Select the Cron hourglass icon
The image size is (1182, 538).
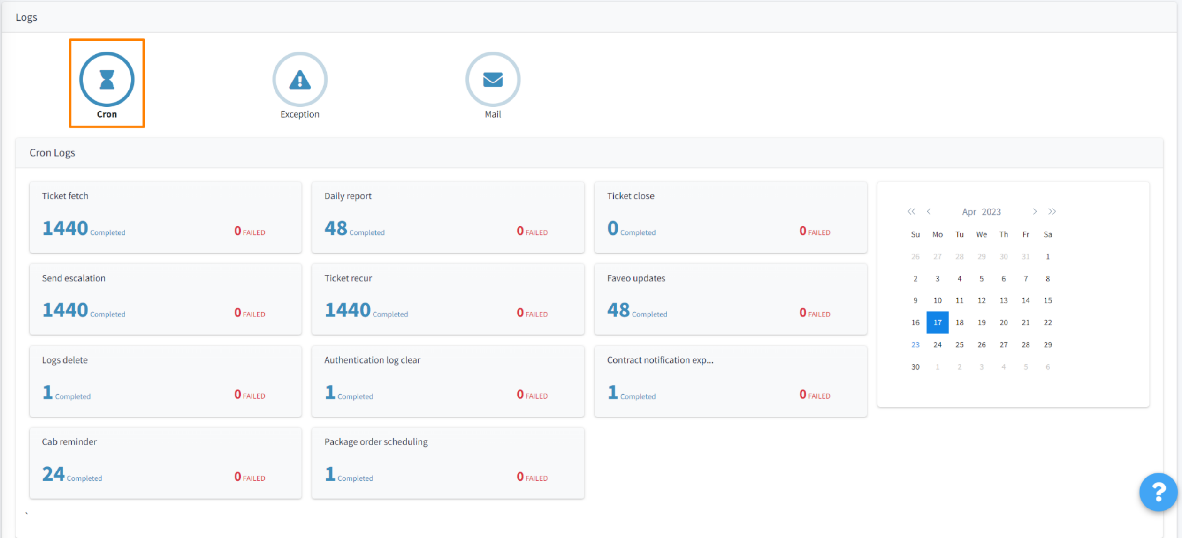107,79
